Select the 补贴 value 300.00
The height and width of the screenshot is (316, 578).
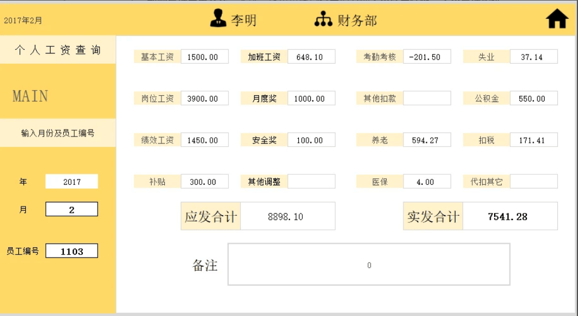205,181
